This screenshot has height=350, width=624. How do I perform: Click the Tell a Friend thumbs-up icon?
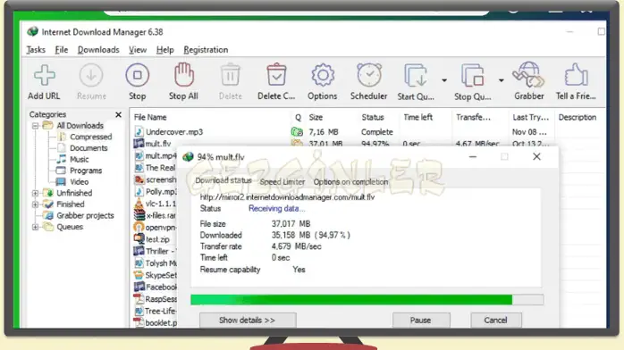click(x=576, y=75)
